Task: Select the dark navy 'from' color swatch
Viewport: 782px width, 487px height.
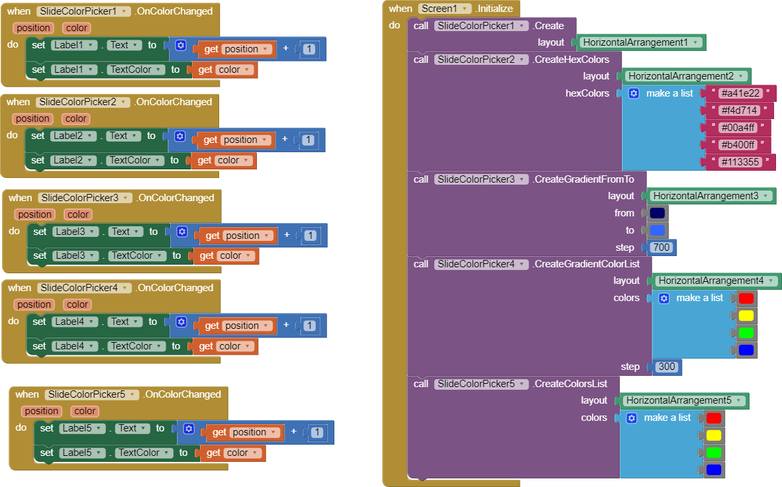Action: click(657, 213)
